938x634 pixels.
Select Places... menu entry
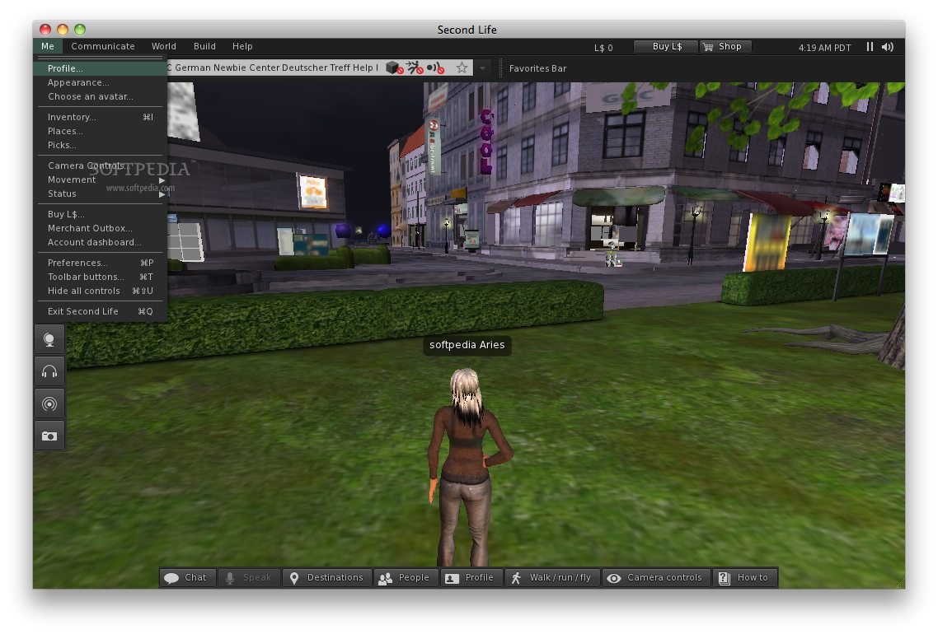[x=101, y=131]
